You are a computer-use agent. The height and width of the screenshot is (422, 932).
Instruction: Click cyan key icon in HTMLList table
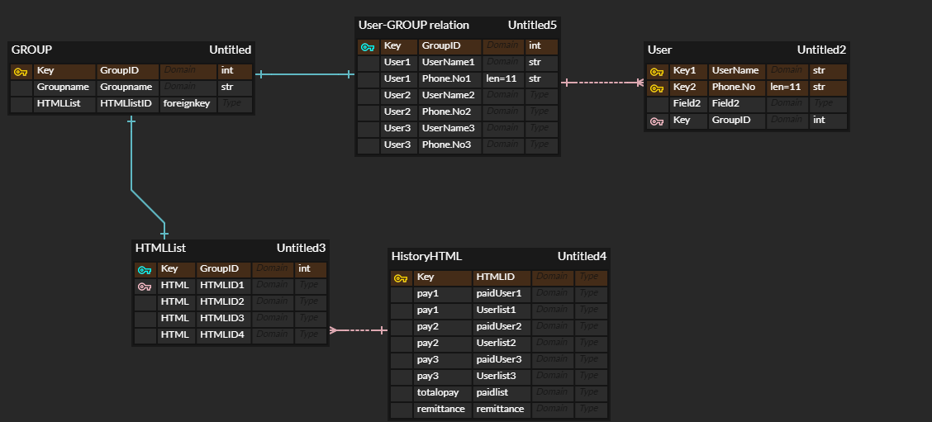145,270
